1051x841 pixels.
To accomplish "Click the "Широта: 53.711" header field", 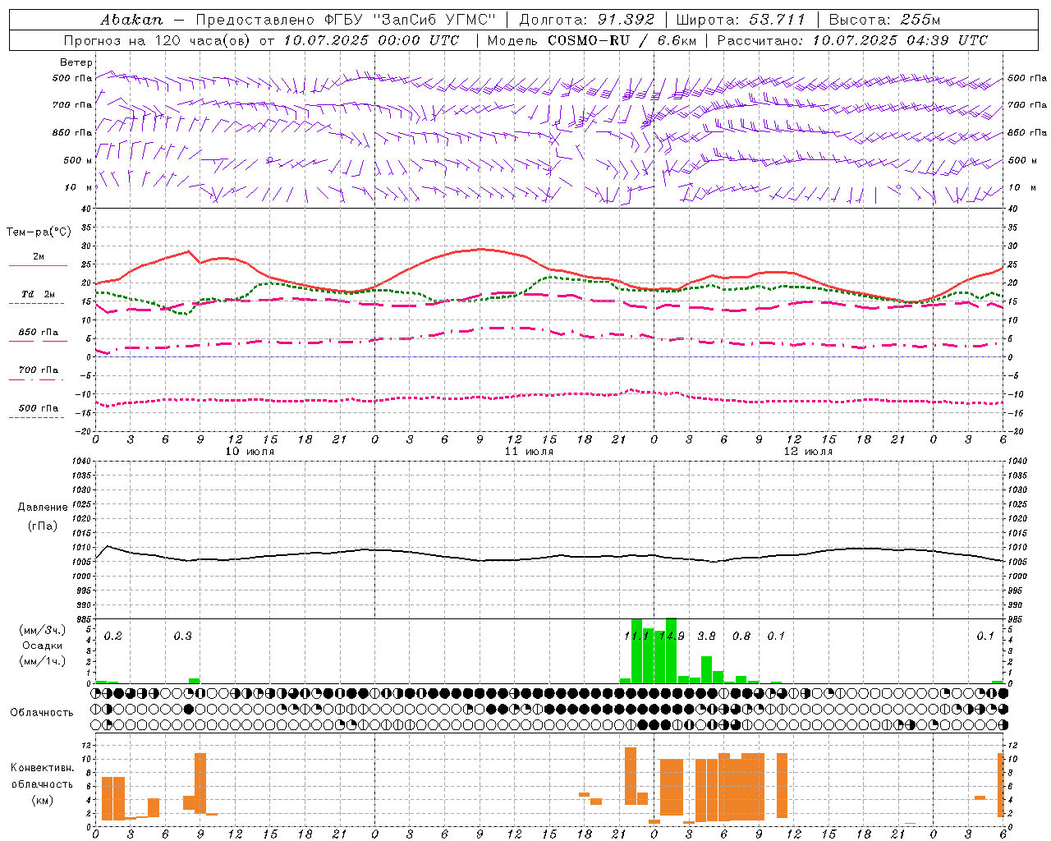I will (740, 20).
